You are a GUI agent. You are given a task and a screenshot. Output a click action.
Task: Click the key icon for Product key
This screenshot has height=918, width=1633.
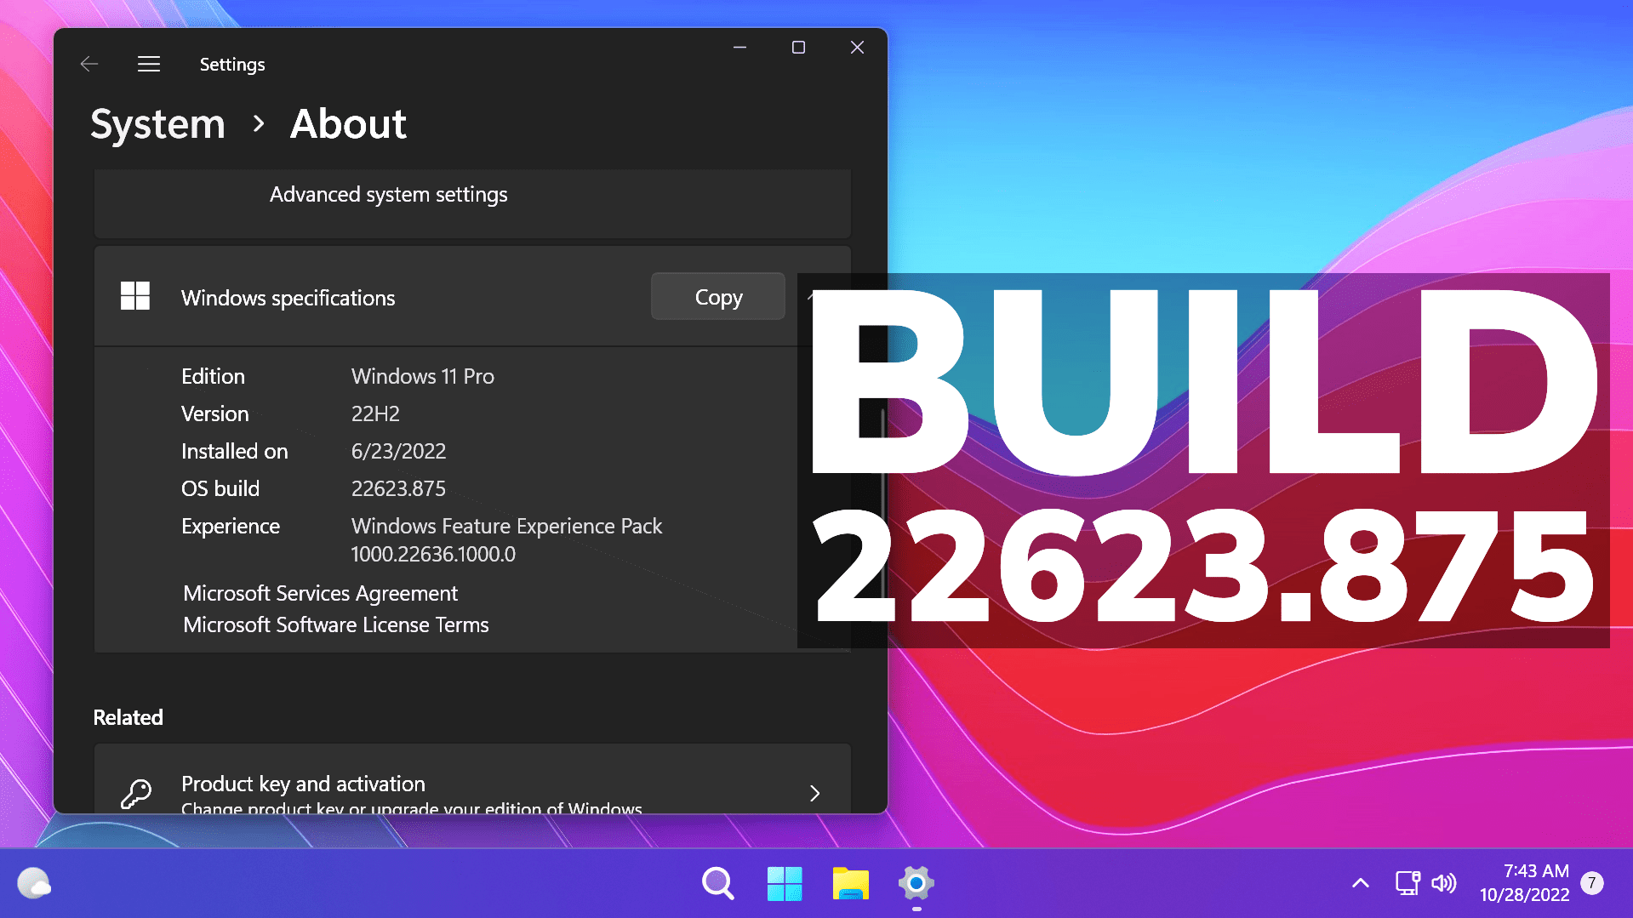click(136, 793)
